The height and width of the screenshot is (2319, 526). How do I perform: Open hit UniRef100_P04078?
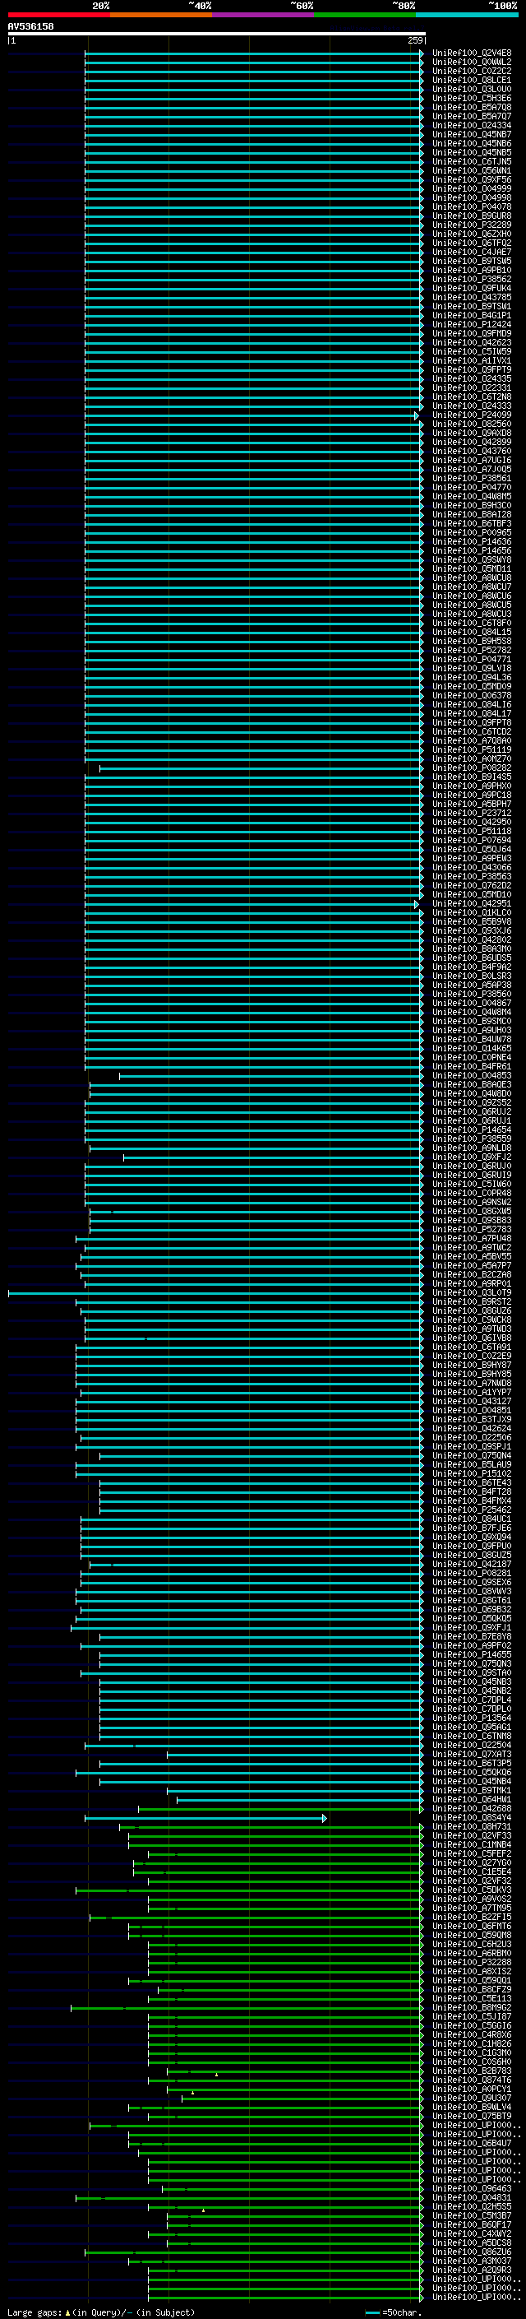click(x=472, y=207)
